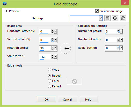Decrease Rotation angle with down arrow
131x107 pixels.
coord(52,49)
